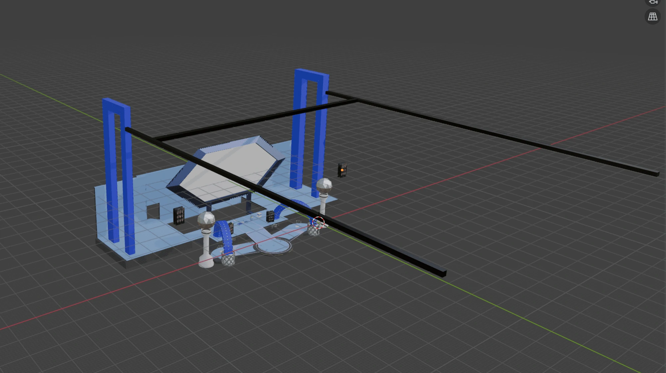Click the red-white 3D cursor
The image size is (666, 373).
(318, 222)
